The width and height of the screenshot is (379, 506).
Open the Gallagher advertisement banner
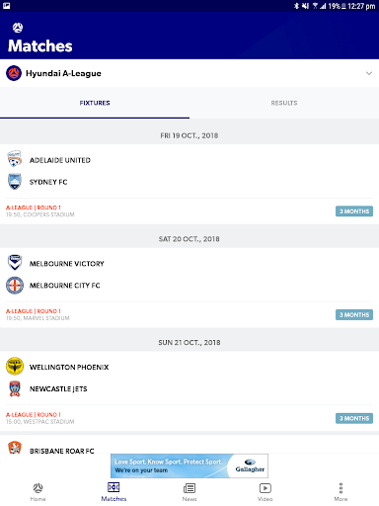pos(189,465)
